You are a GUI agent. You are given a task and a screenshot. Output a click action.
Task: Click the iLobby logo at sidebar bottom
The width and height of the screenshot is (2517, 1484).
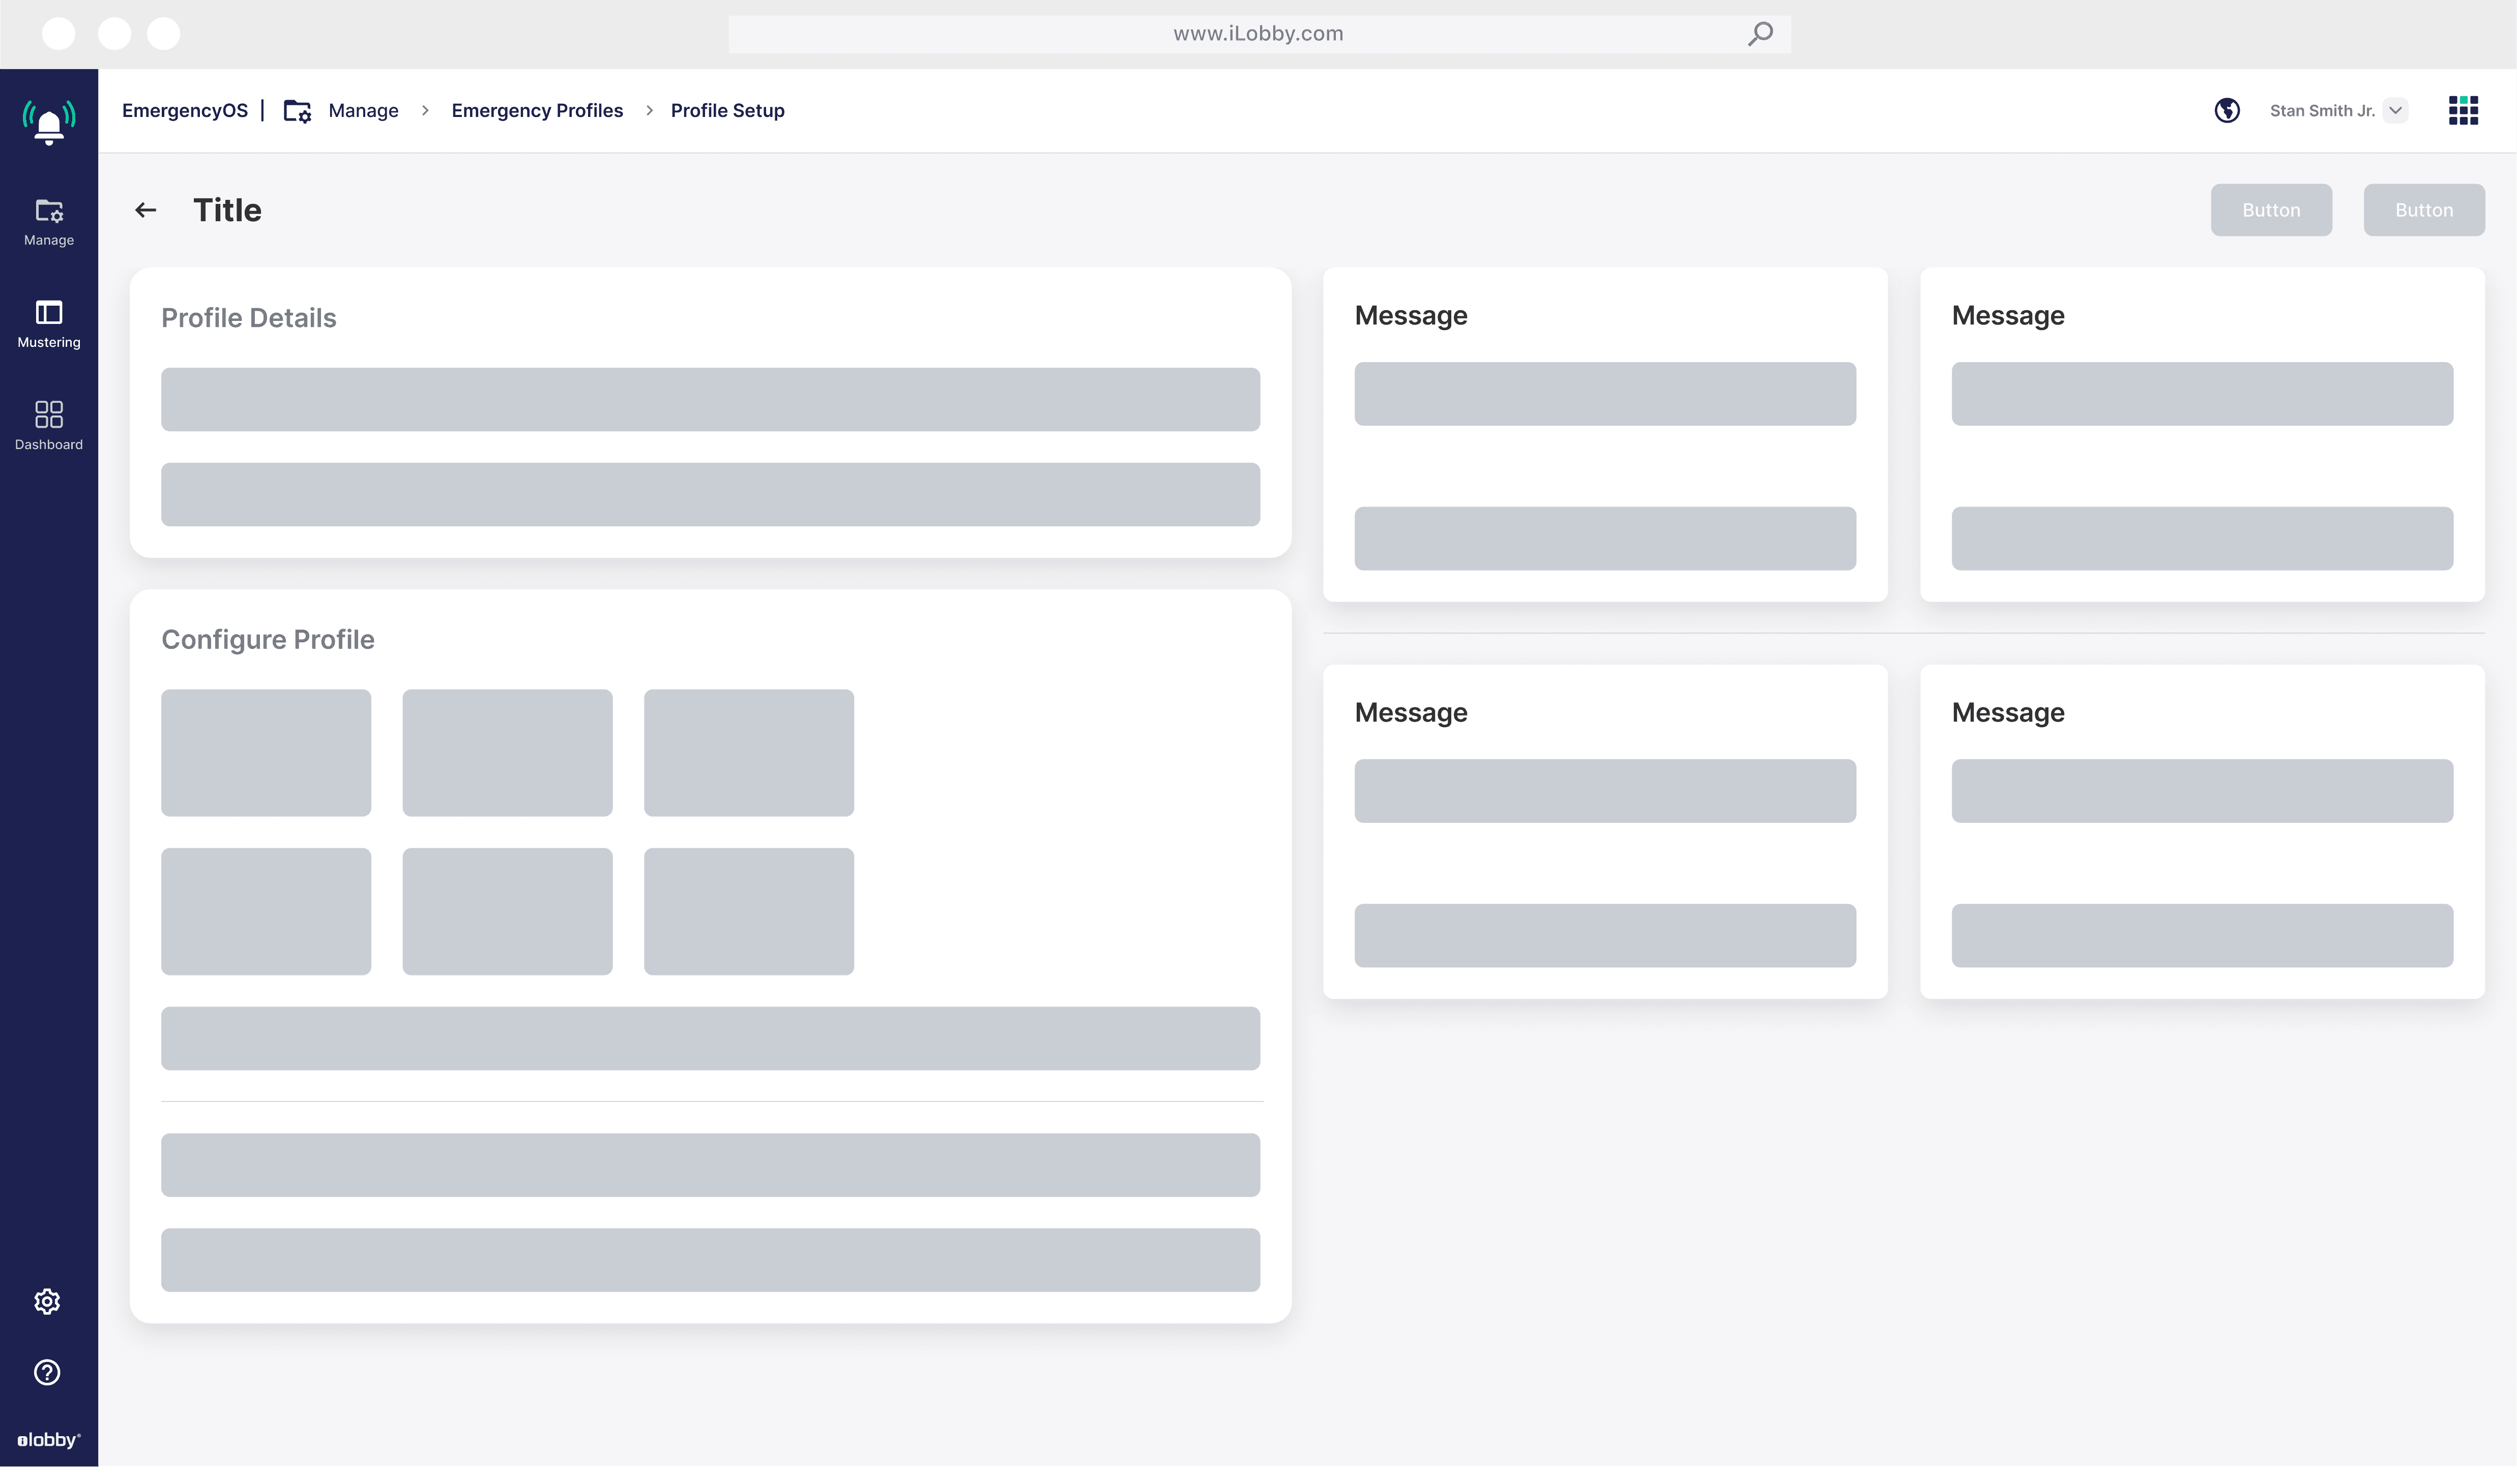48,1440
